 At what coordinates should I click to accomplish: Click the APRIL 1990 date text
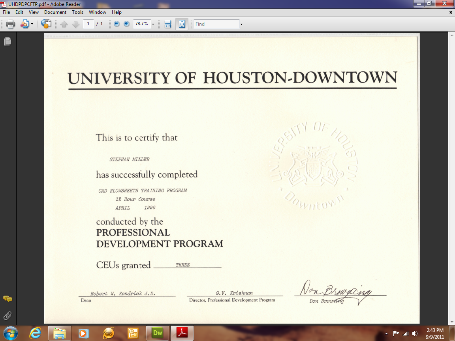pyautogui.click(x=135, y=208)
